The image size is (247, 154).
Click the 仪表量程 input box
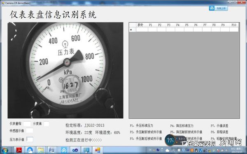27,124
